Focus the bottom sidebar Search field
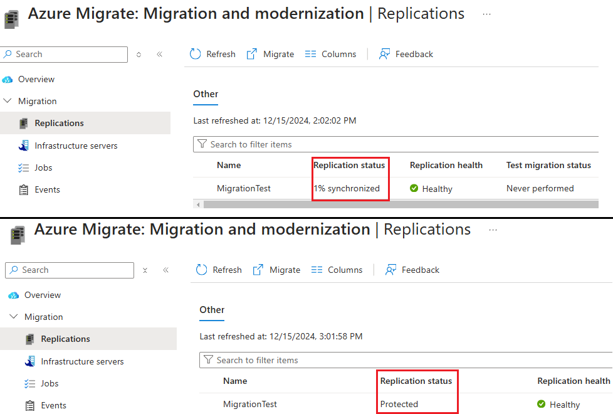 click(70, 270)
